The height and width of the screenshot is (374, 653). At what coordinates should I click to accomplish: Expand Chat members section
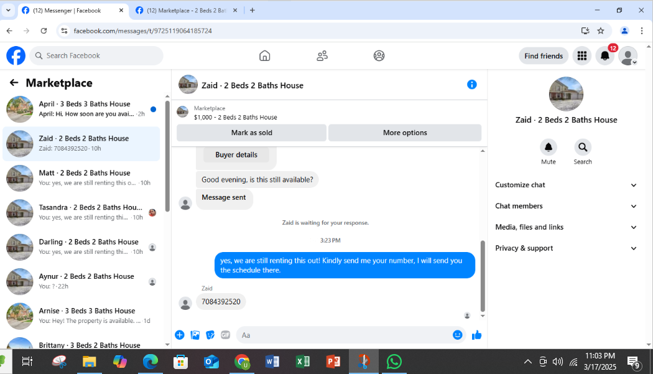[x=566, y=206]
